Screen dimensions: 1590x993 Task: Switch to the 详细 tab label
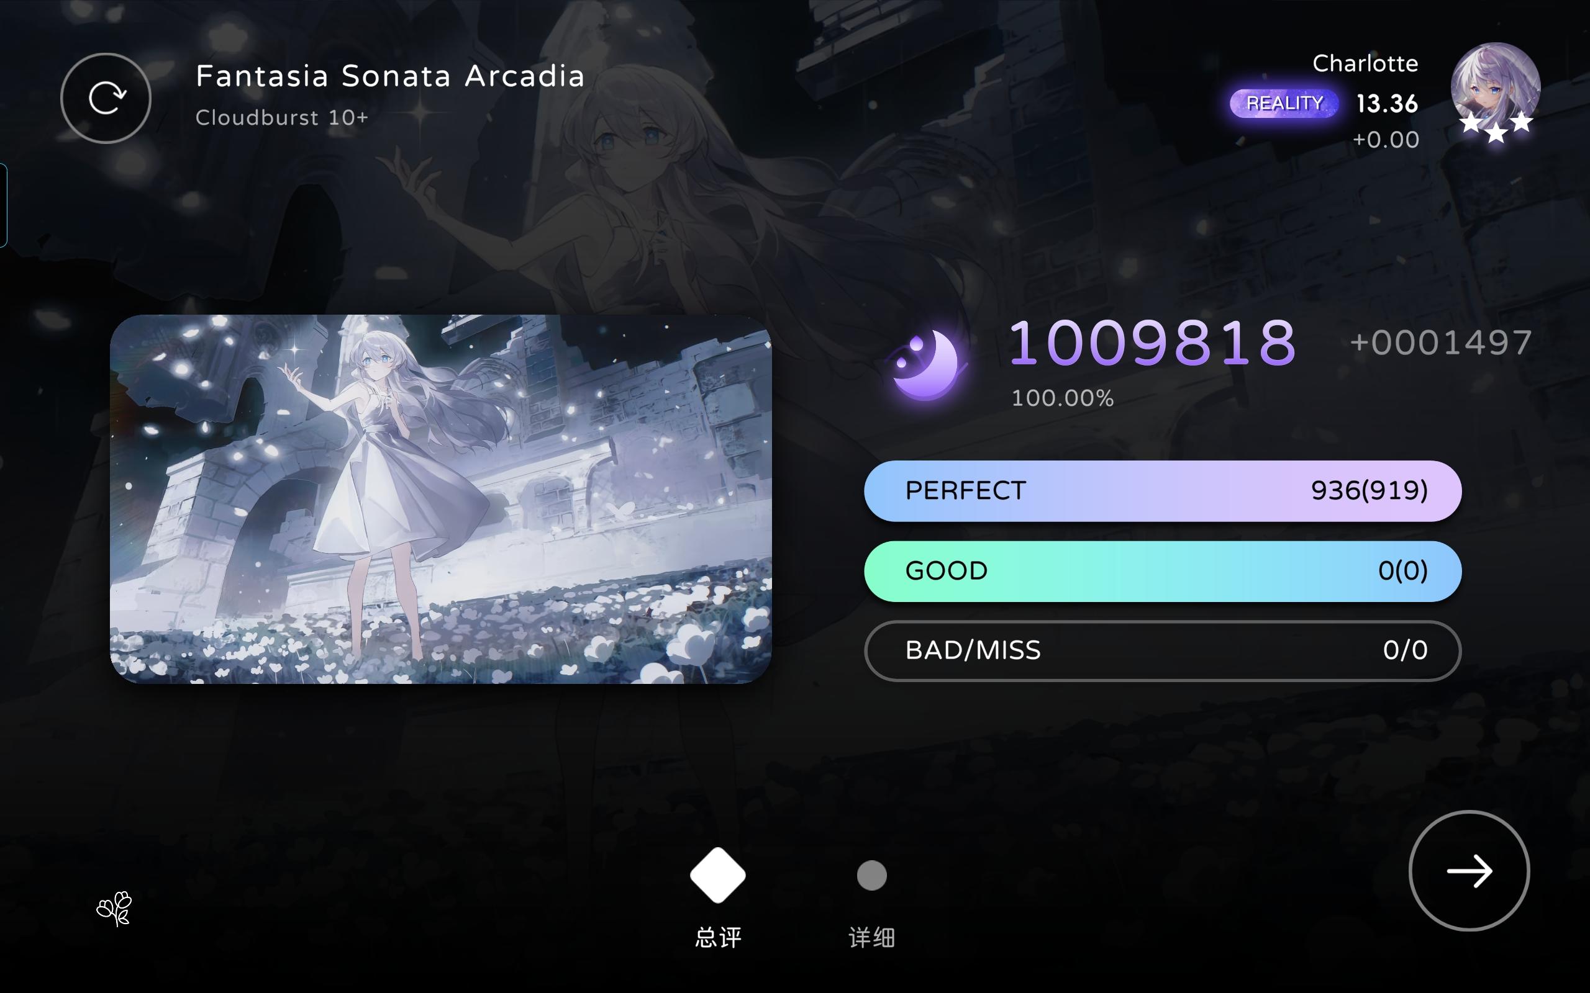coord(872,937)
